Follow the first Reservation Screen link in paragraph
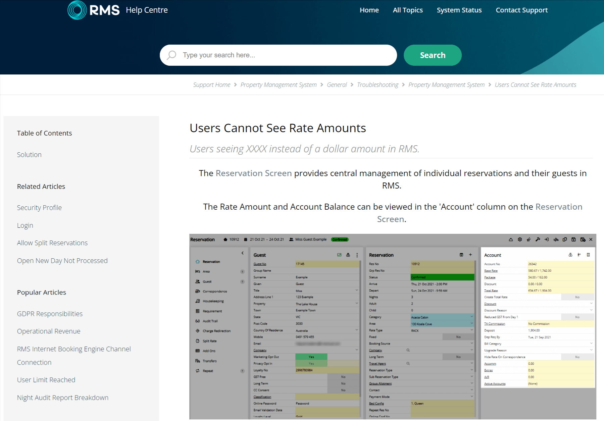 tap(254, 173)
